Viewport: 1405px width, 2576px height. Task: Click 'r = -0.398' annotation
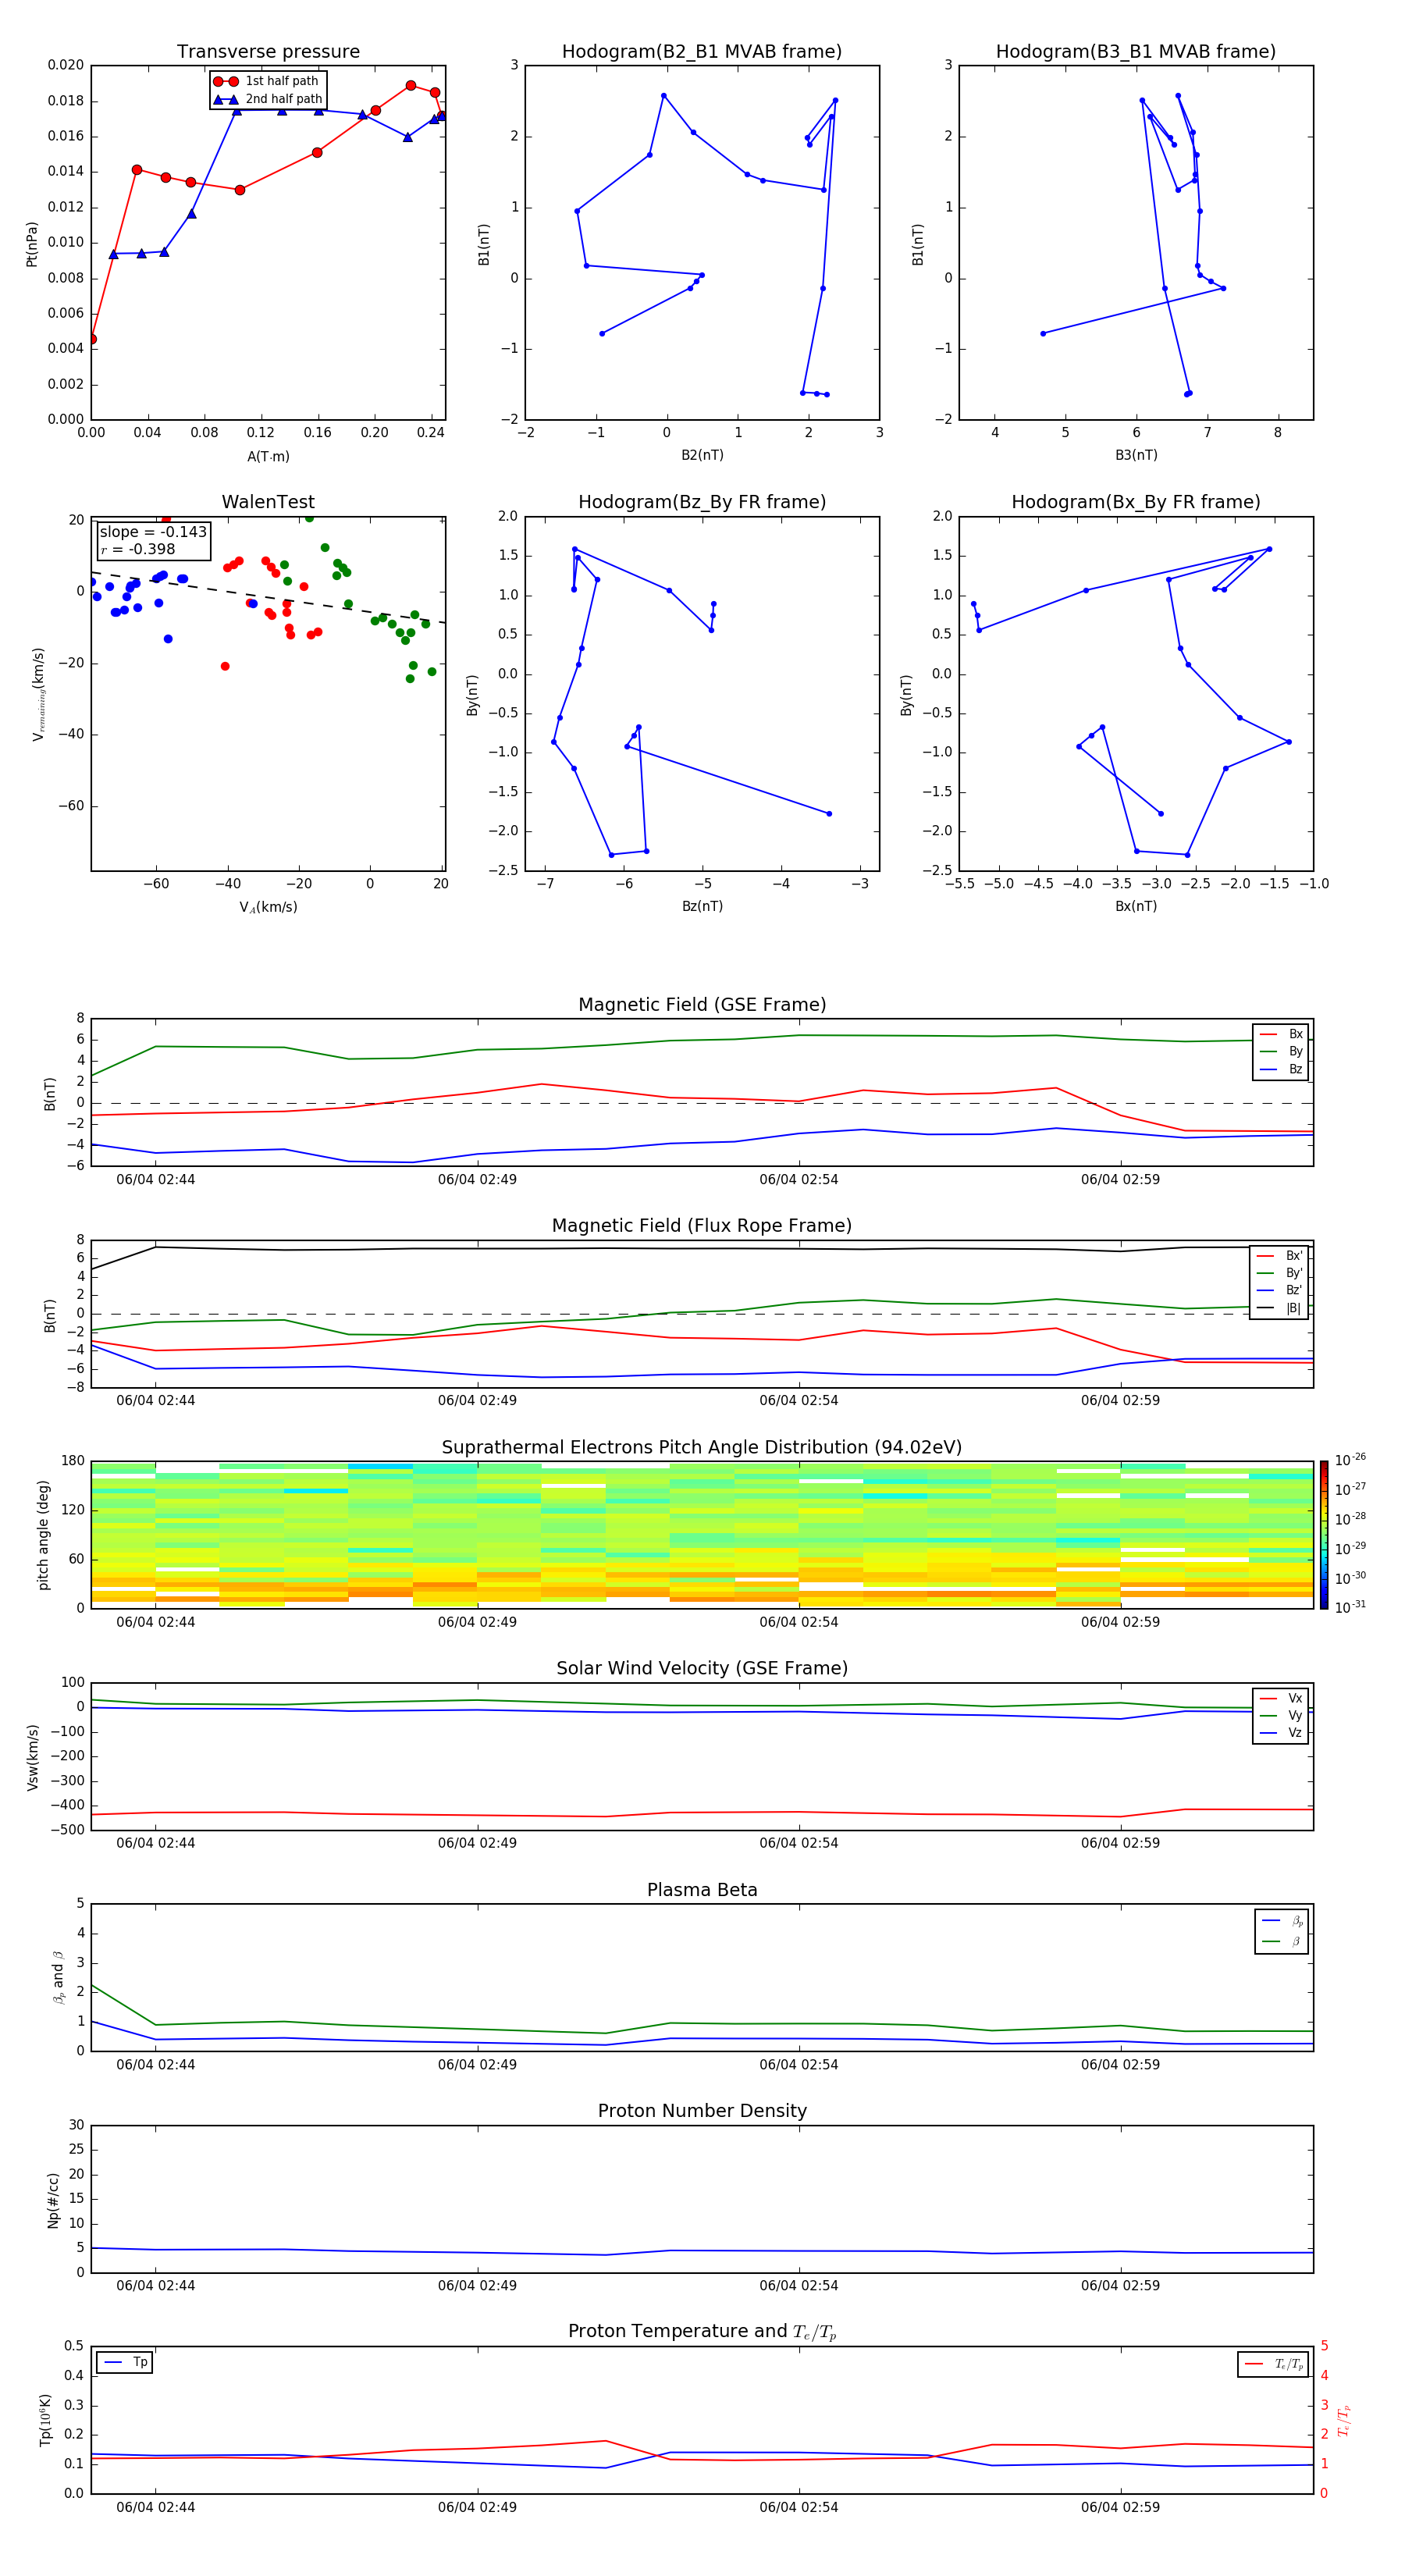click(138, 549)
